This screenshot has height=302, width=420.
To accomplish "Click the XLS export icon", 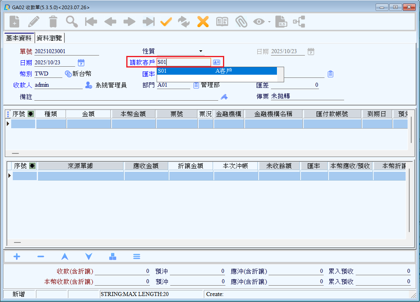I will click(282, 22).
